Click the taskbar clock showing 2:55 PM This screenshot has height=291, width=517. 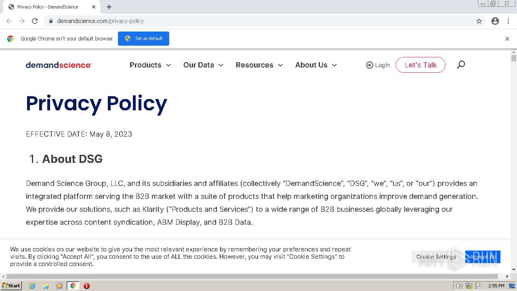click(496, 286)
